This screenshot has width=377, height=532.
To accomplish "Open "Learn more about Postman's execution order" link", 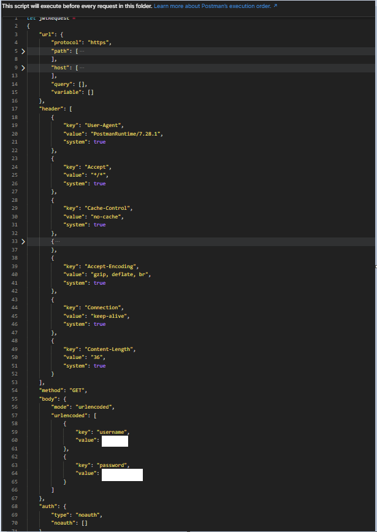I will [211, 6].
